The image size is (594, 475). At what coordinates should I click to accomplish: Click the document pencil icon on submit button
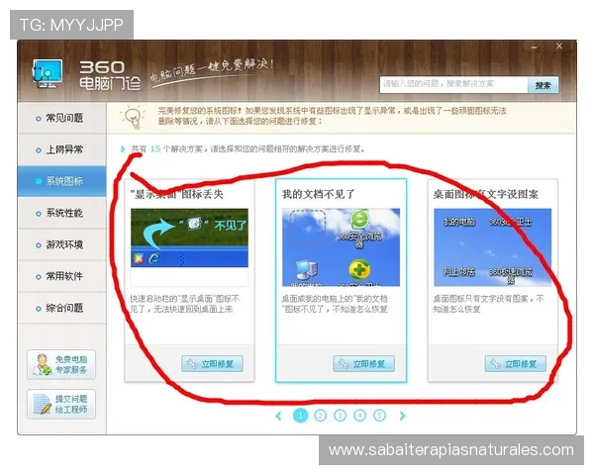click(x=42, y=404)
